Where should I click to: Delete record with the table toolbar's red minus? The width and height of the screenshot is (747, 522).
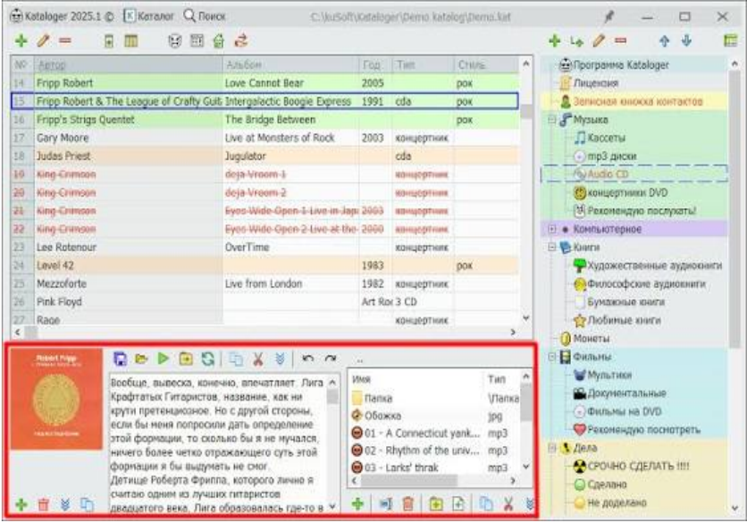click(x=65, y=41)
